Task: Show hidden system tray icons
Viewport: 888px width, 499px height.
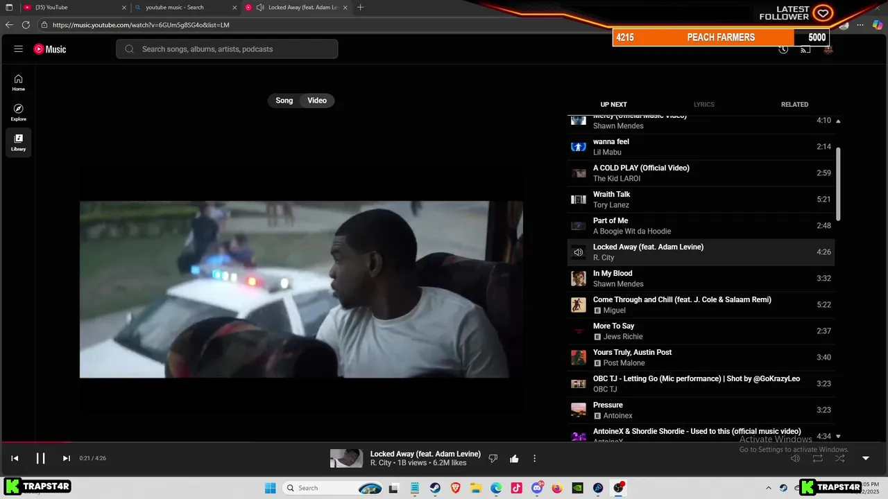Action: pos(768,488)
